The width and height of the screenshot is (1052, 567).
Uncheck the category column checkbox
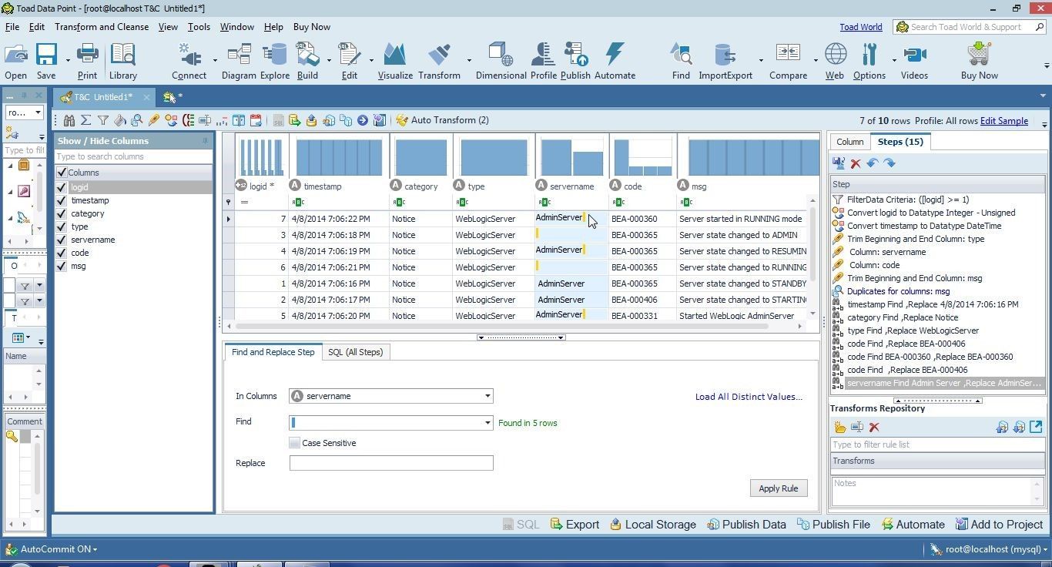pos(62,213)
